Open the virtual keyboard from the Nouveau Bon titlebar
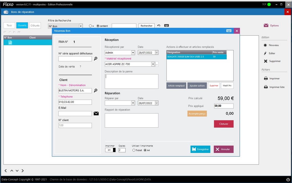Viewport: 292px width, 183px height. [x=229, y=31]
